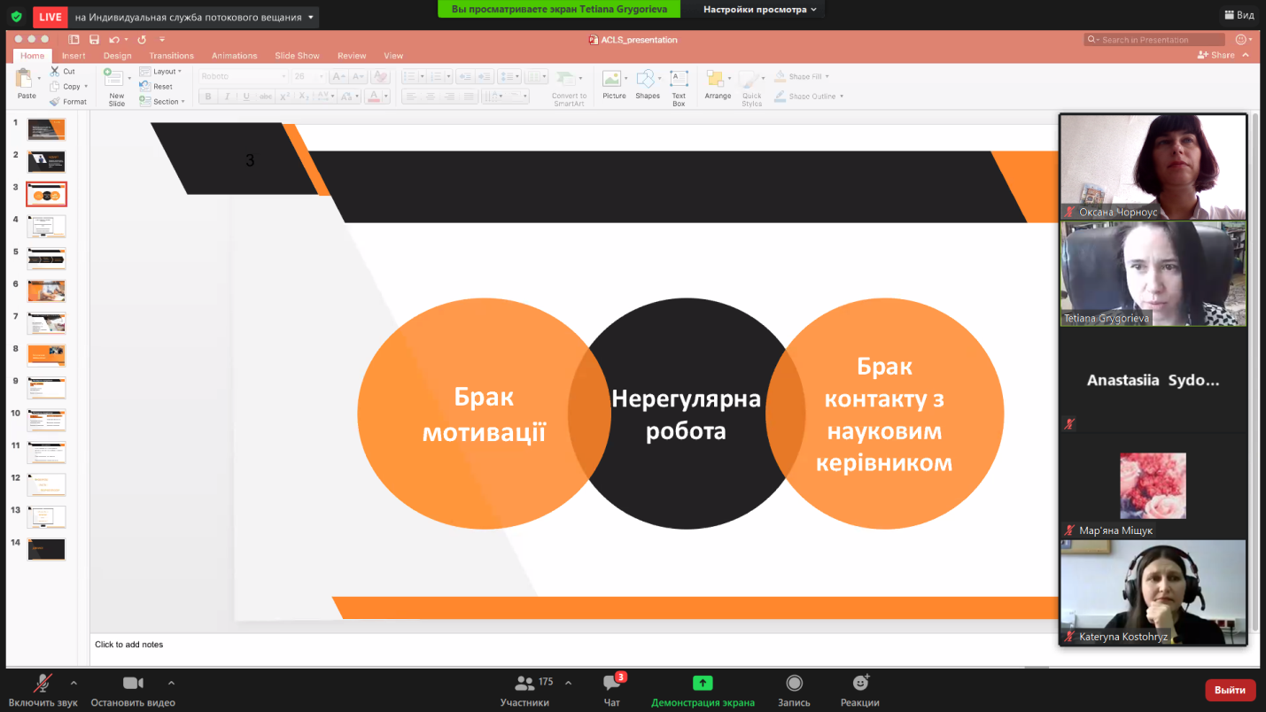1266x712 pixels.
Task: Toggle strikethrough formatting
Action: tap(266, 97)
